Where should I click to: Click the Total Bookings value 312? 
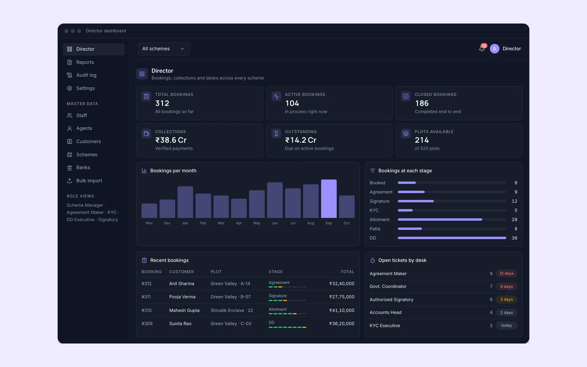point(162,103)
